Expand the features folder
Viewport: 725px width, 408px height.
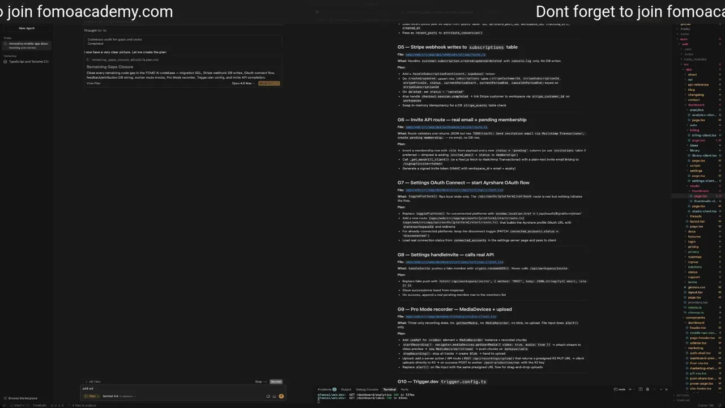(694, 236)
